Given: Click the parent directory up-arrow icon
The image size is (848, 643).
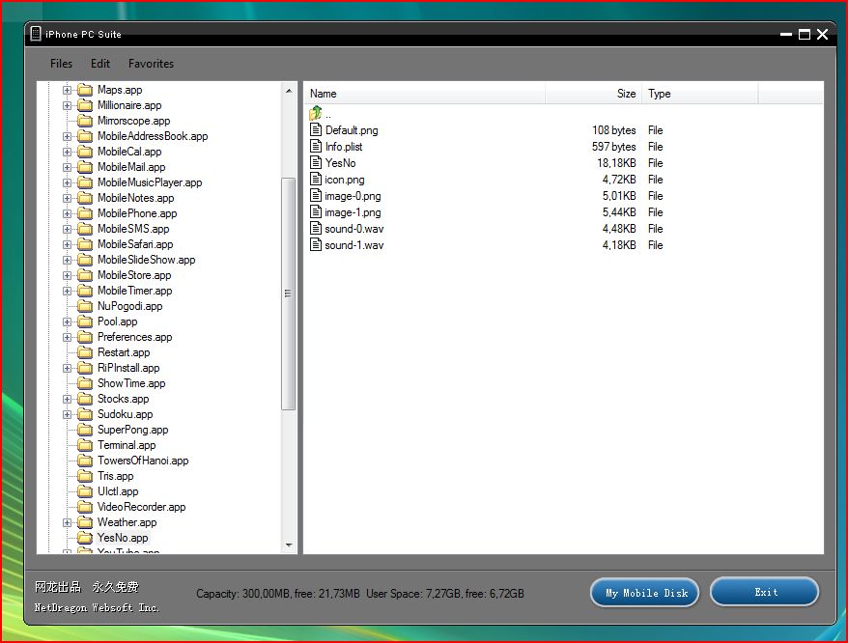Looking at the screenshot, I should 316,113.
